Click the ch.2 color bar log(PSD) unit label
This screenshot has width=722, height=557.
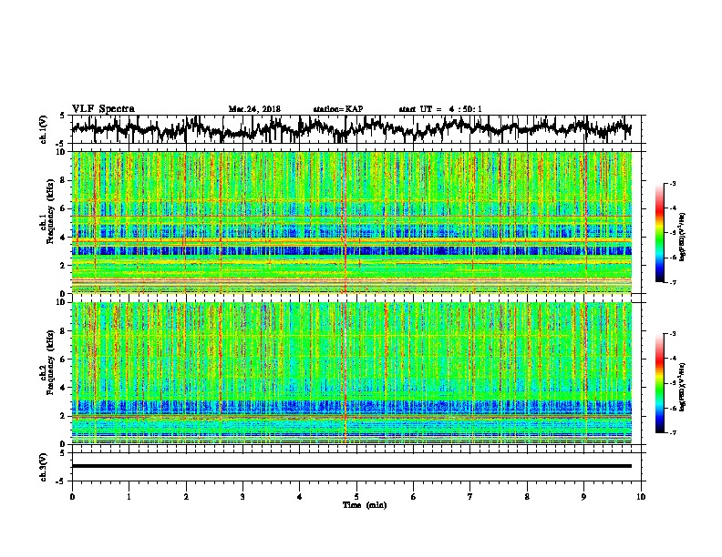(x=683, y=387)
